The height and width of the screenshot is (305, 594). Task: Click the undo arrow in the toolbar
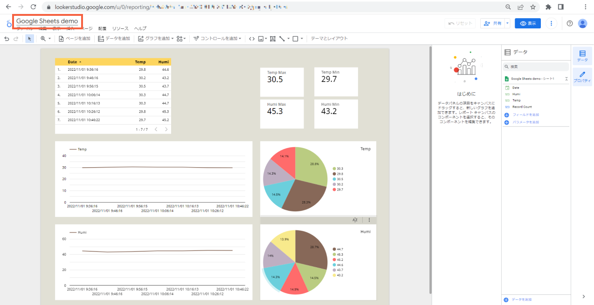coord(7,39)
